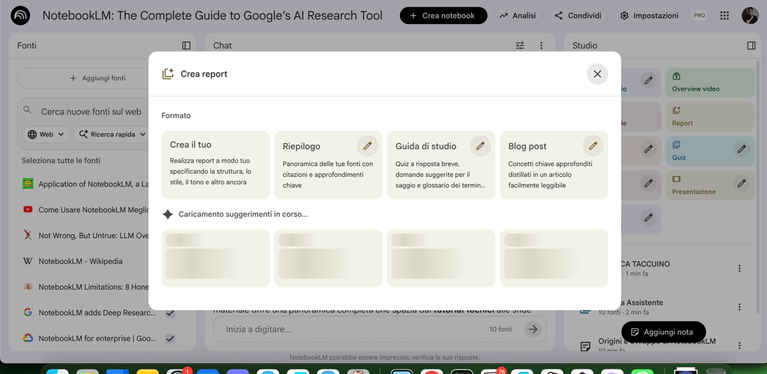Edit the Riepilogo format with pencil icon
The height and width of the screenshot is (374, 767).
point(368,146)
